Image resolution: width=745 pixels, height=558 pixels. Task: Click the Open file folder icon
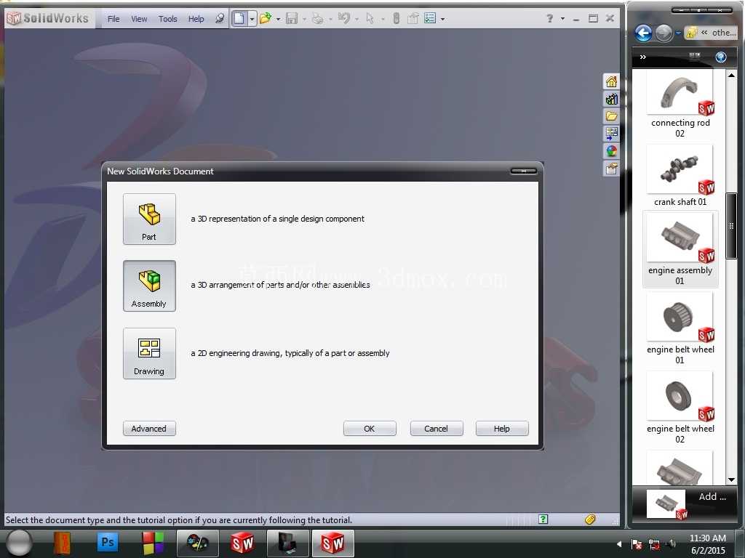[266, 18]
